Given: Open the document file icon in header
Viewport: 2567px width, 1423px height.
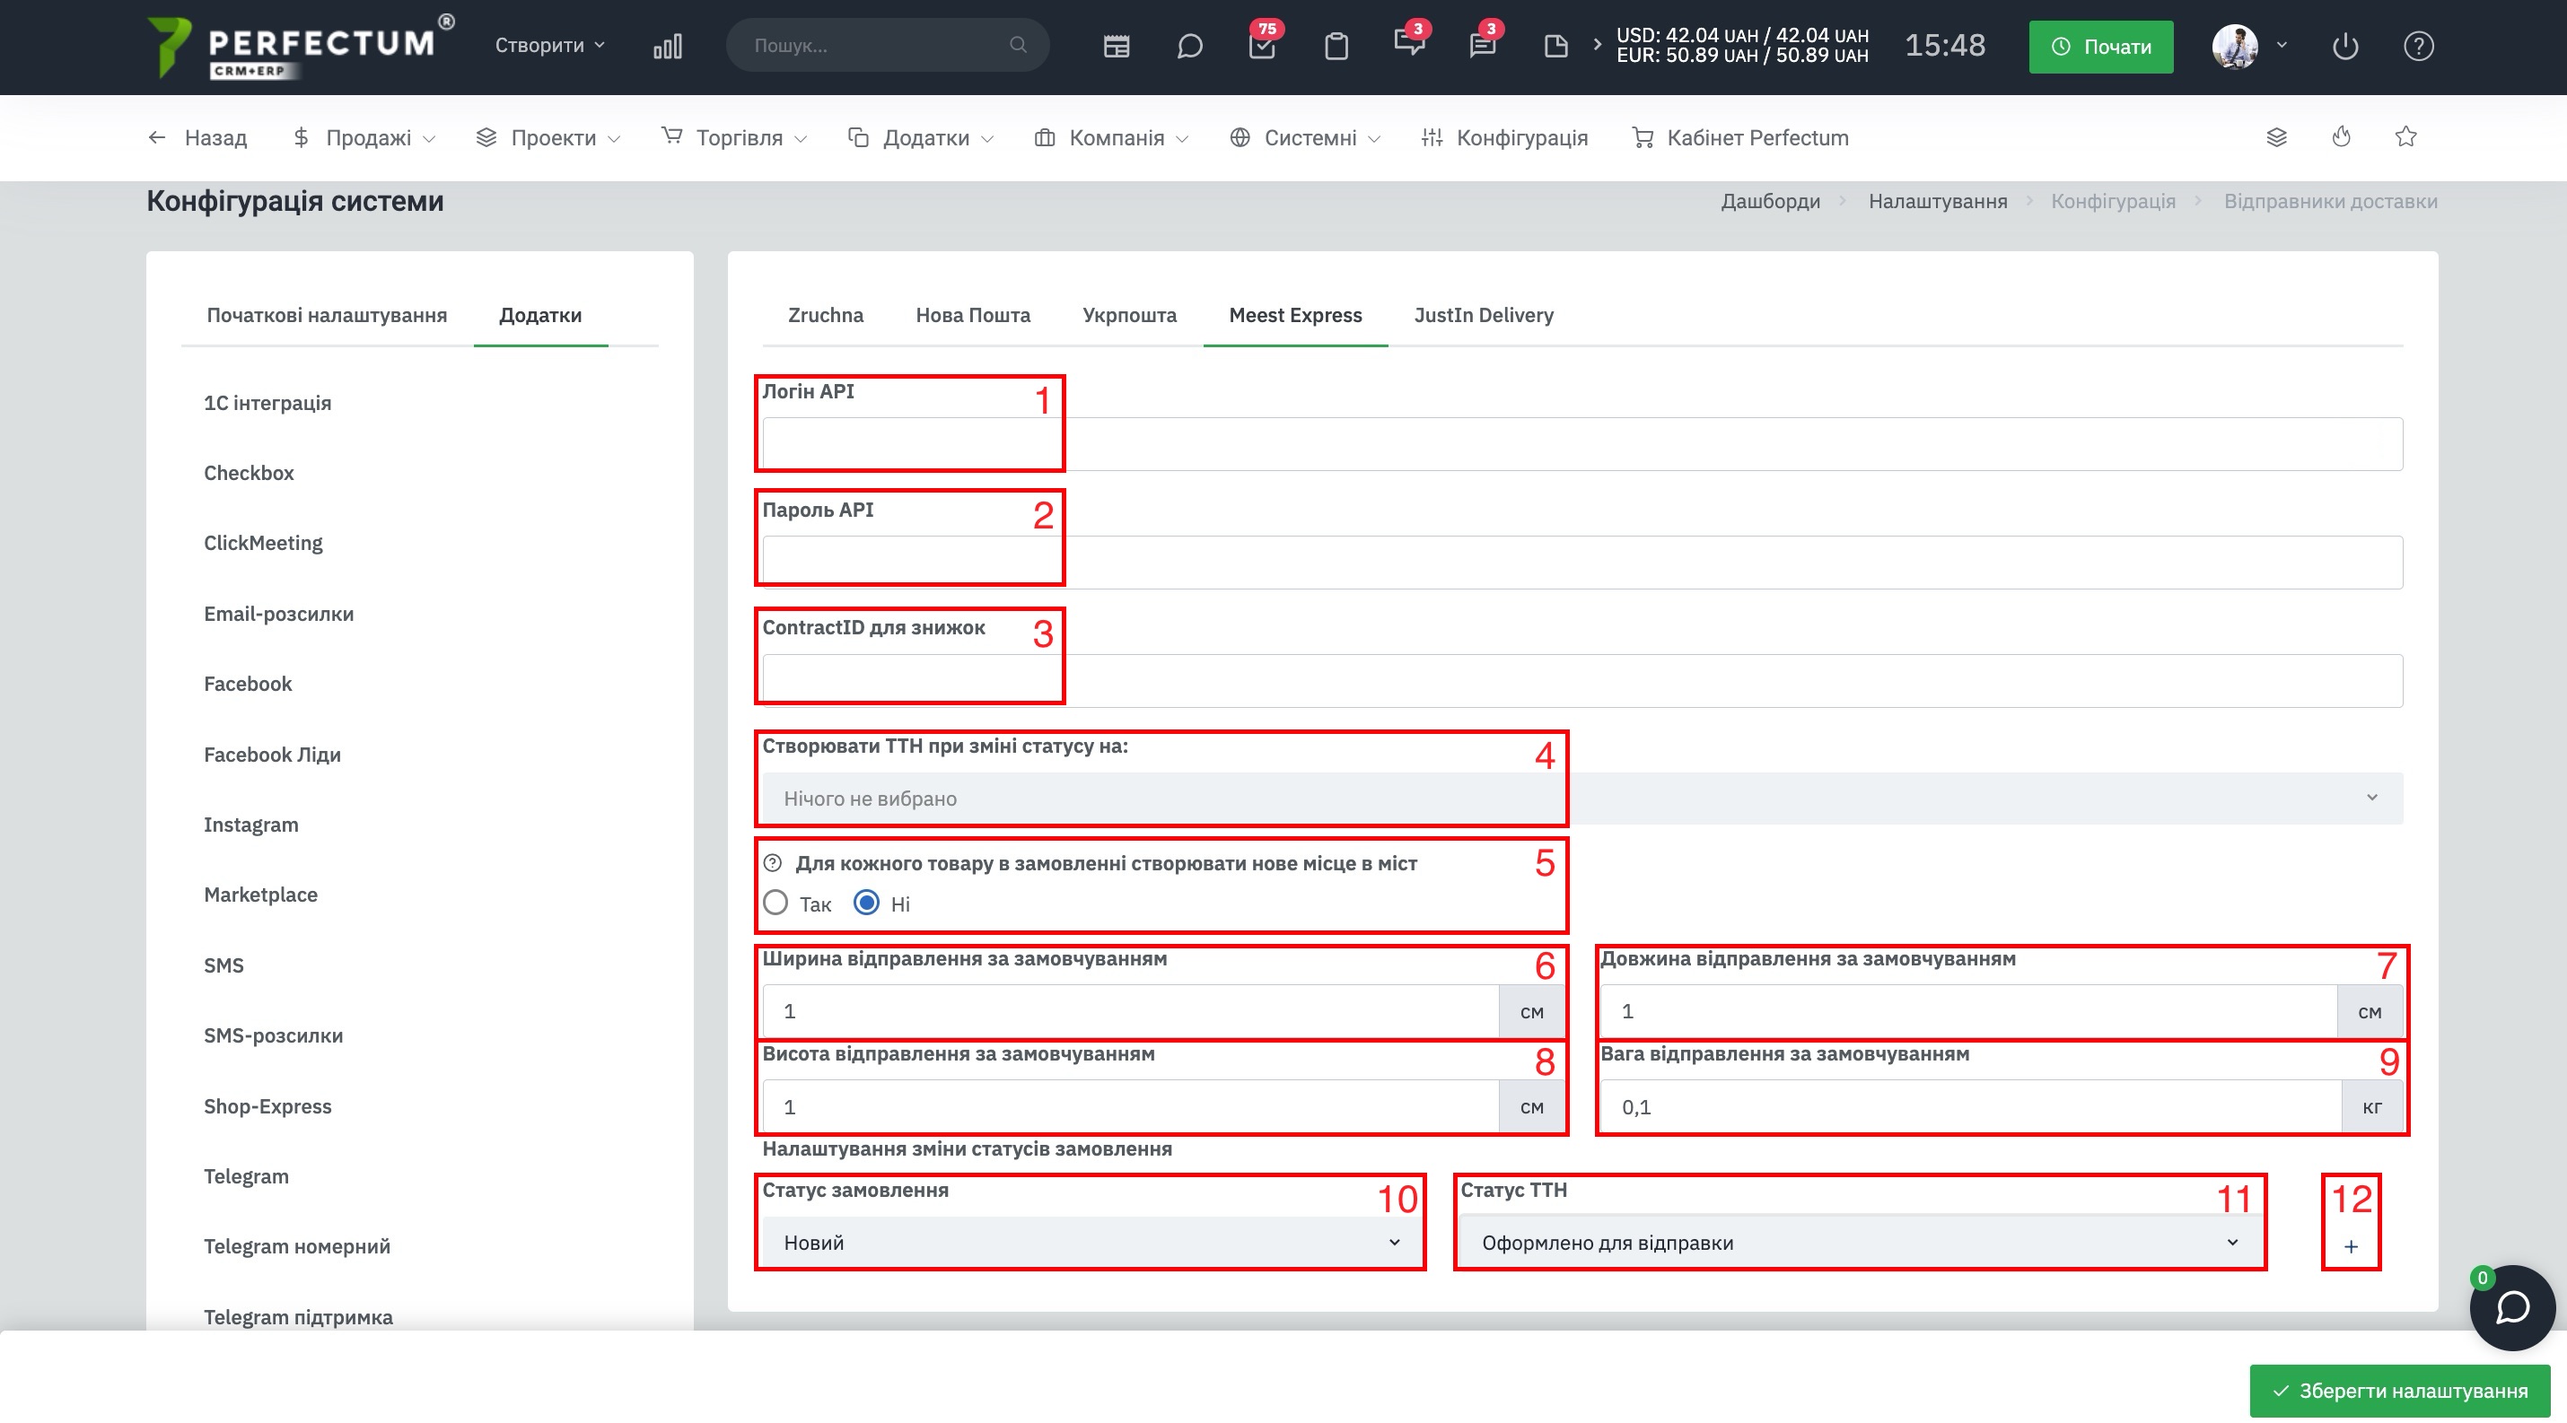Looking at the screenshot, I should pyautogui.click(x=1555, y=46).
